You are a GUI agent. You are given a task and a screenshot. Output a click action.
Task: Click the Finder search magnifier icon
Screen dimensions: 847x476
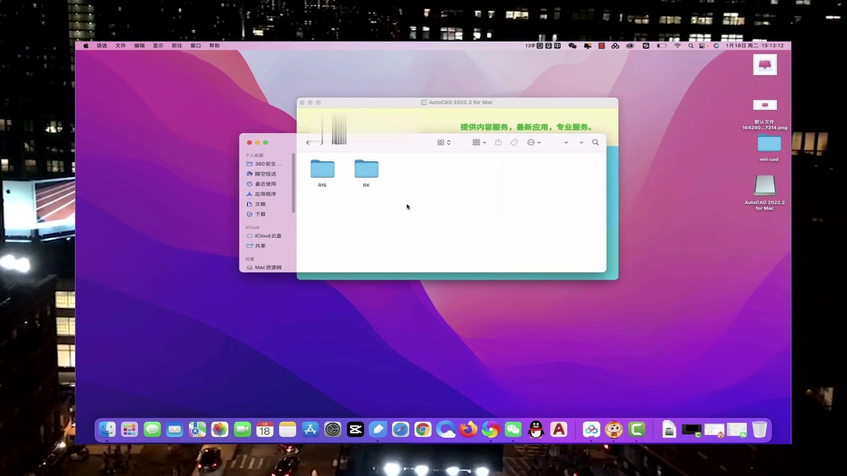(595, 142)
